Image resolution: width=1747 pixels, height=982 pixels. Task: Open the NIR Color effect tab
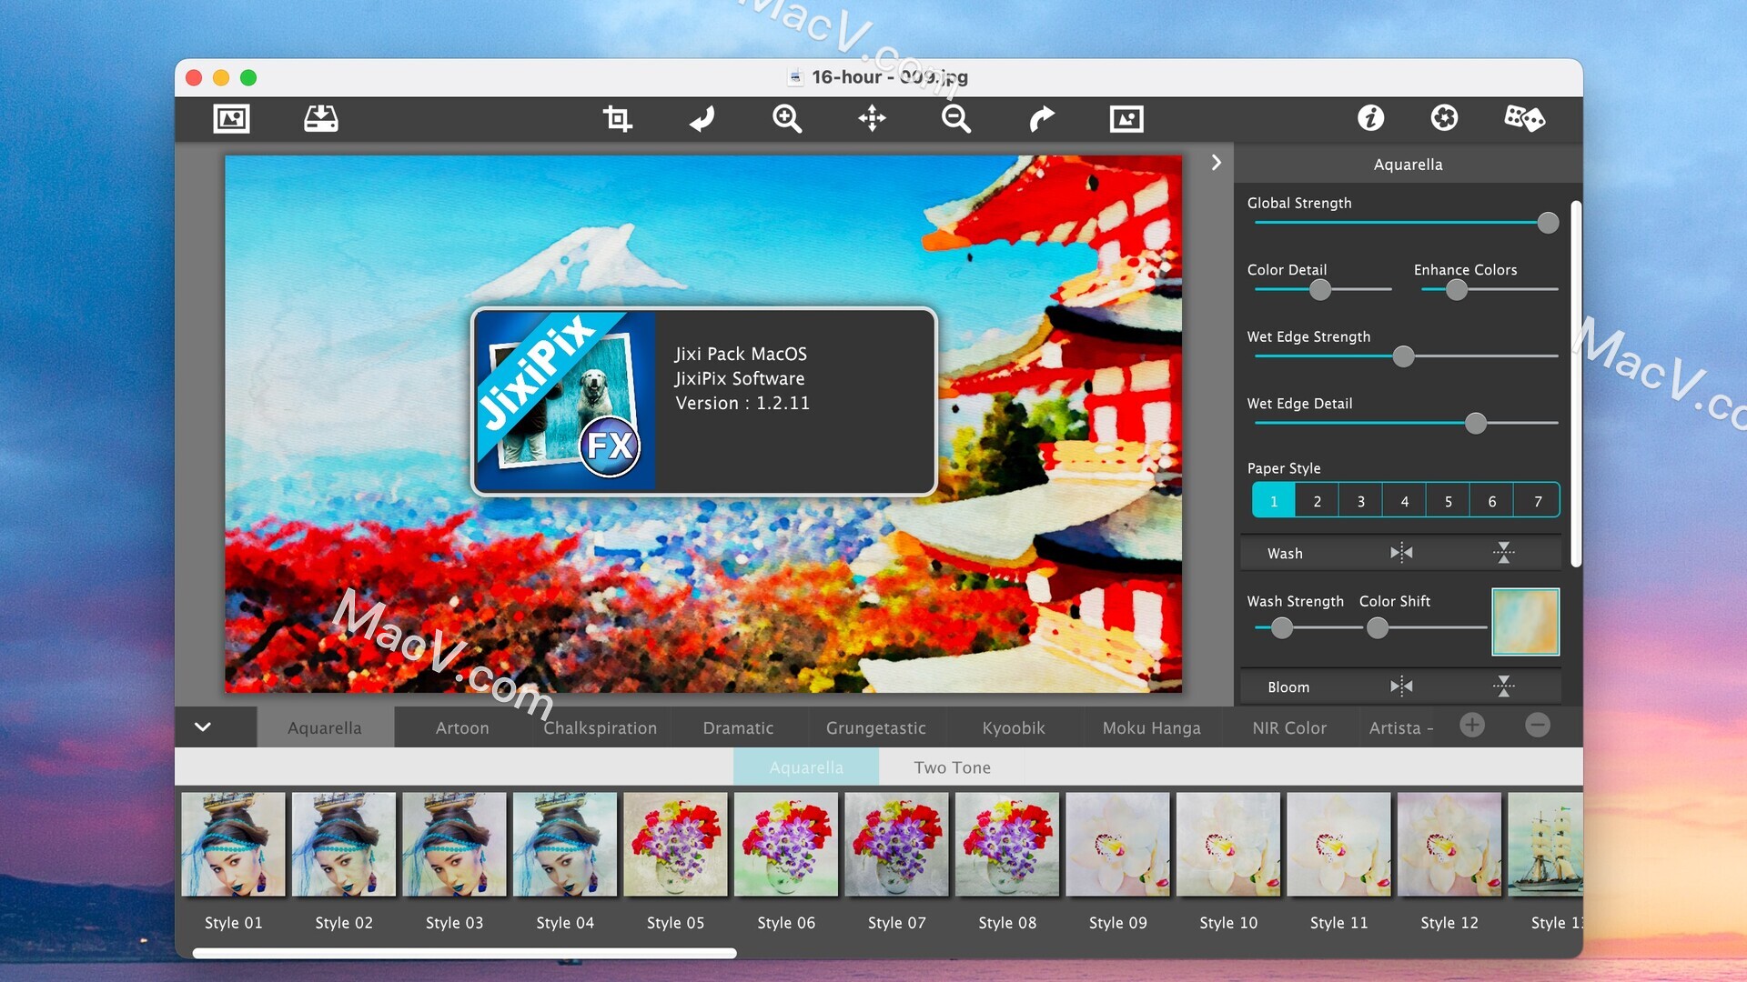[x=1289, y=727]
